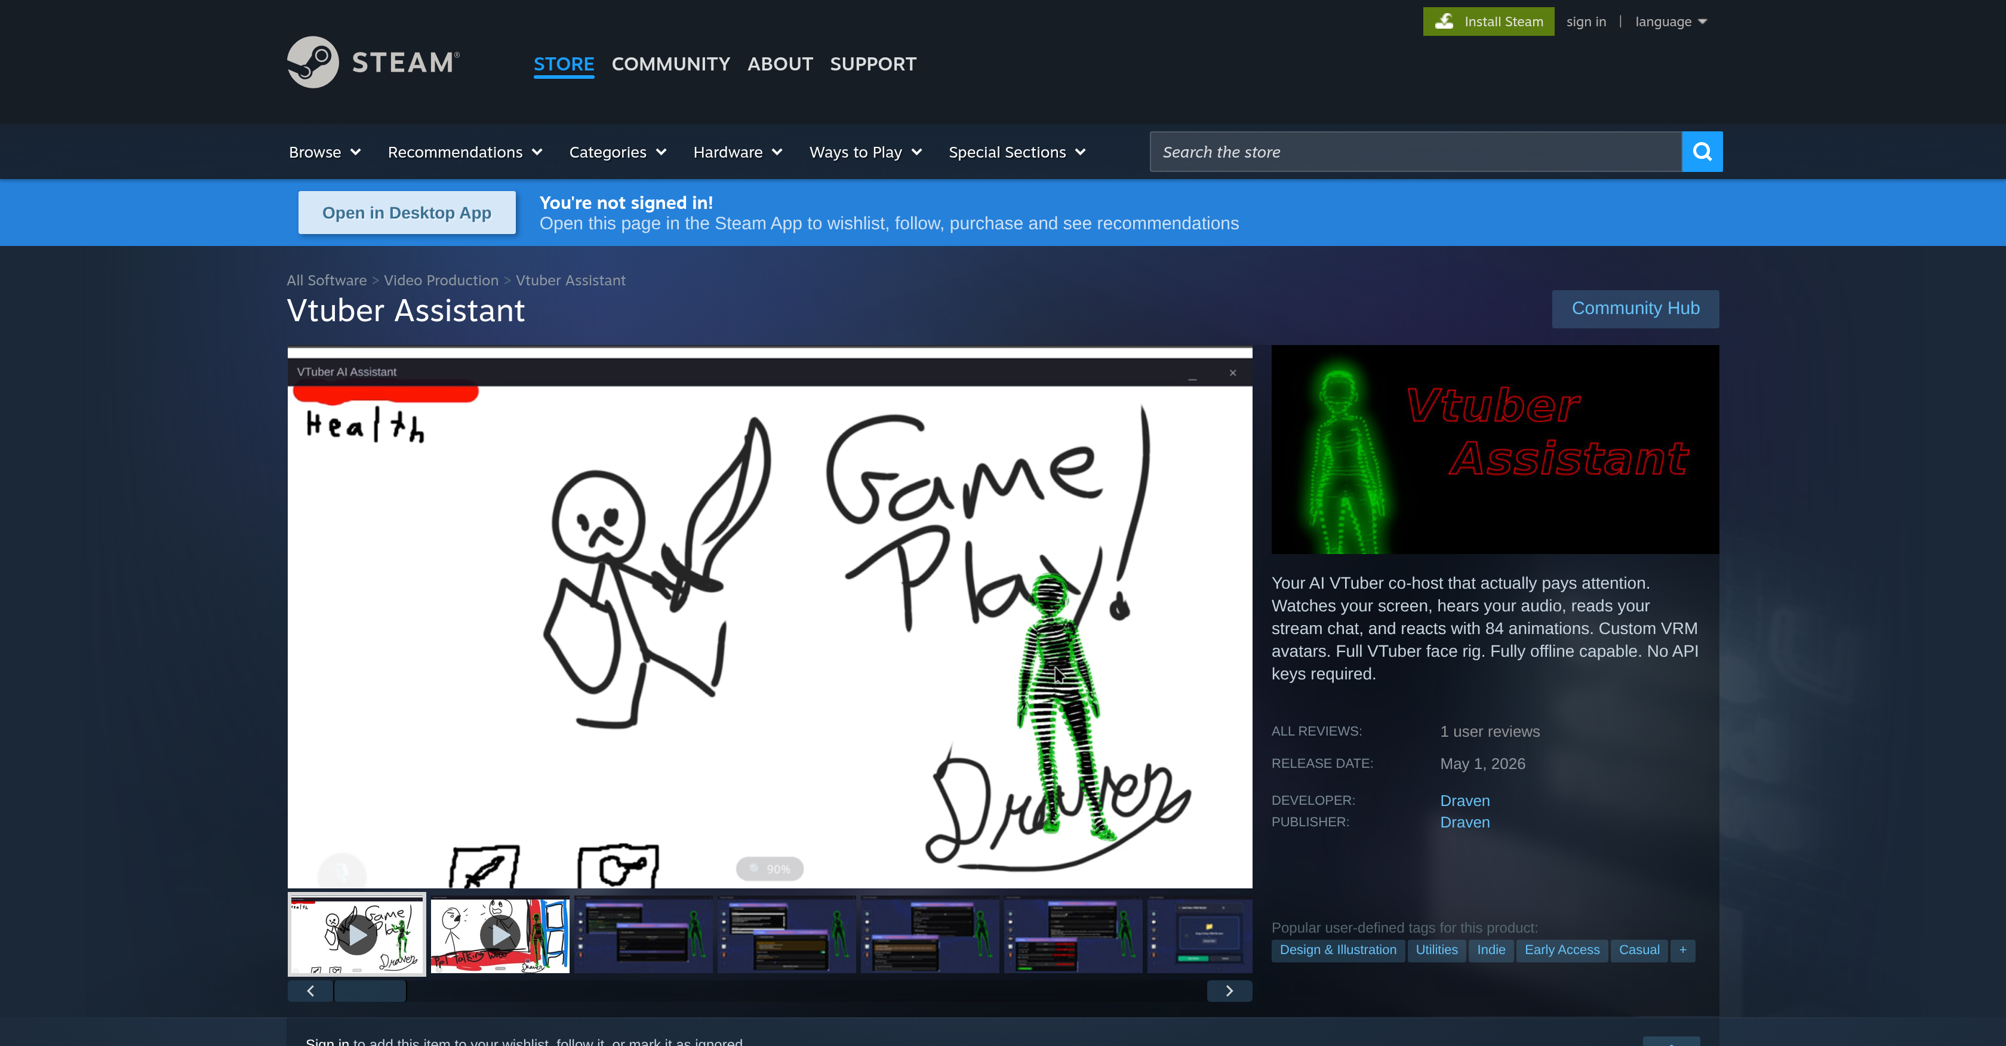Select the fifth screenshot thumbnail

pos(930,934)
